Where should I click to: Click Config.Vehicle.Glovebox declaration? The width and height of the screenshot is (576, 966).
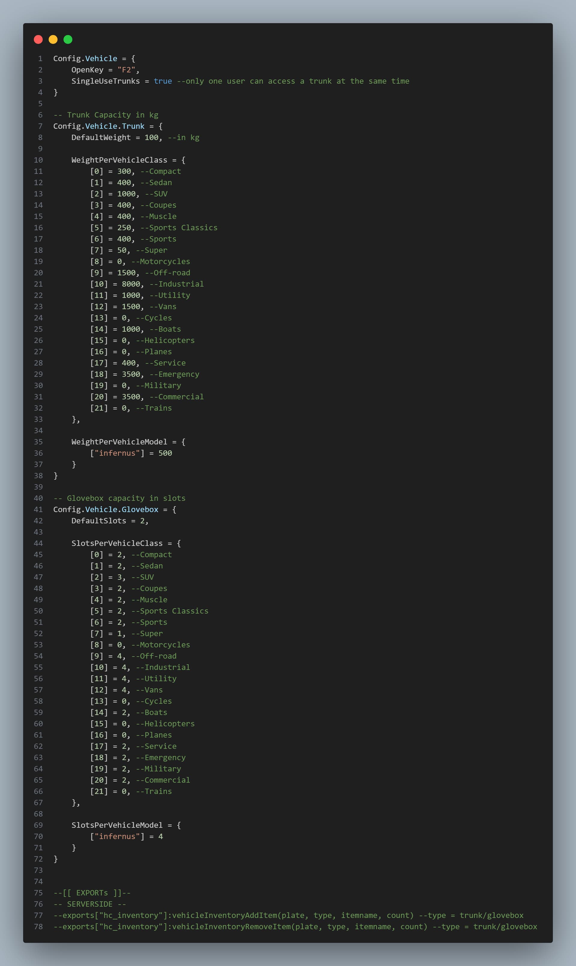coord(106,509)
